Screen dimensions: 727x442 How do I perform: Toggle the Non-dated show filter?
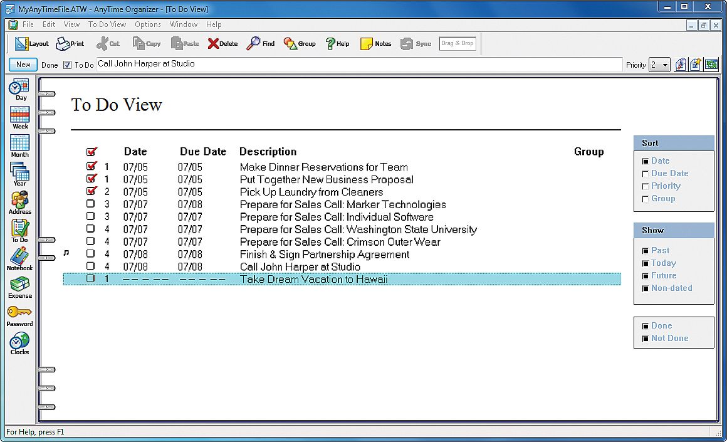tap(645, 288)
